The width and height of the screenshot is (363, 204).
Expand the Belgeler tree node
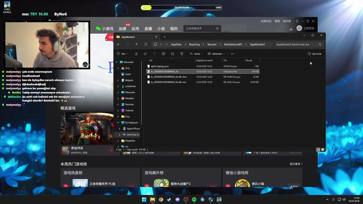(118, 80)
